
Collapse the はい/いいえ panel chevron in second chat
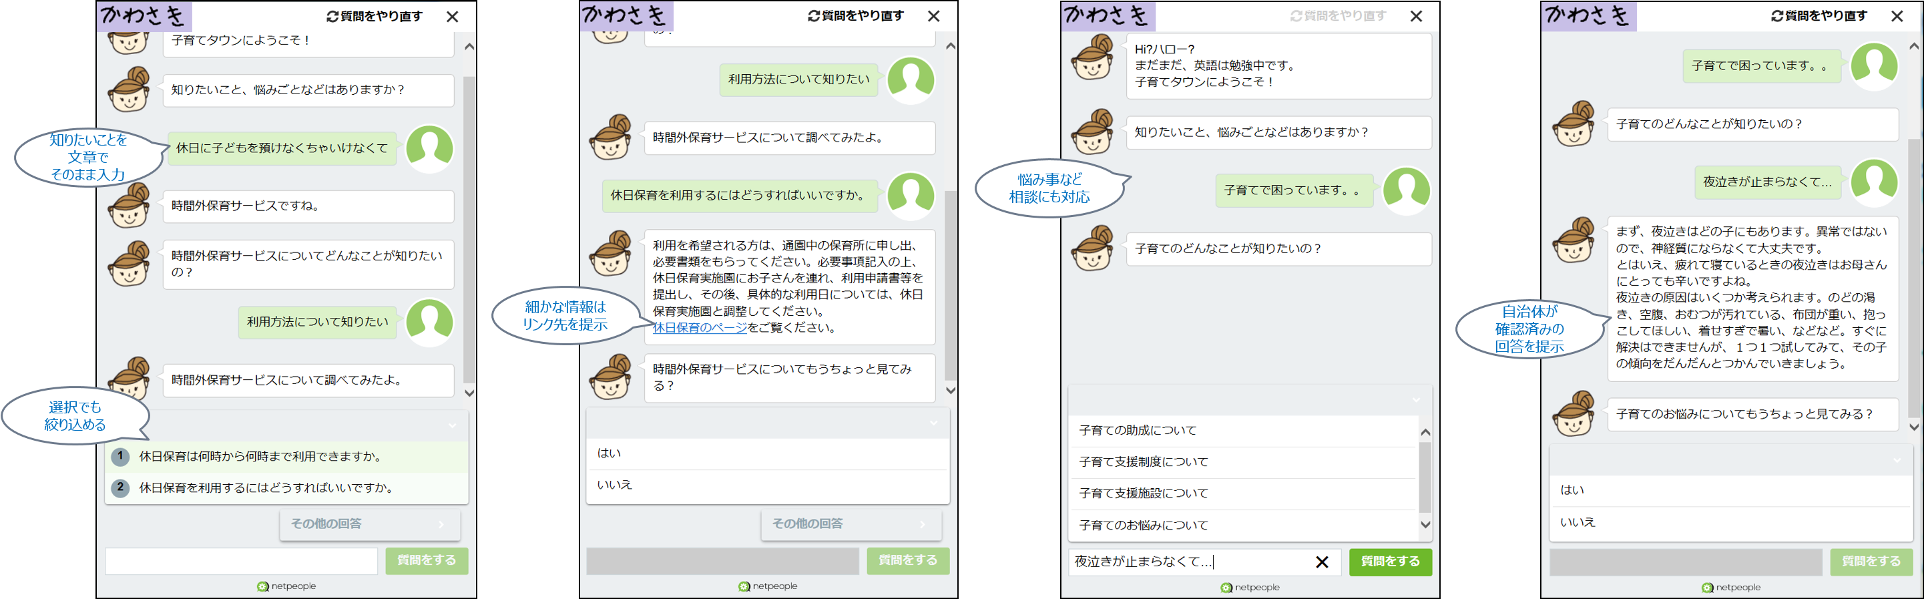(x=933, y=423)
